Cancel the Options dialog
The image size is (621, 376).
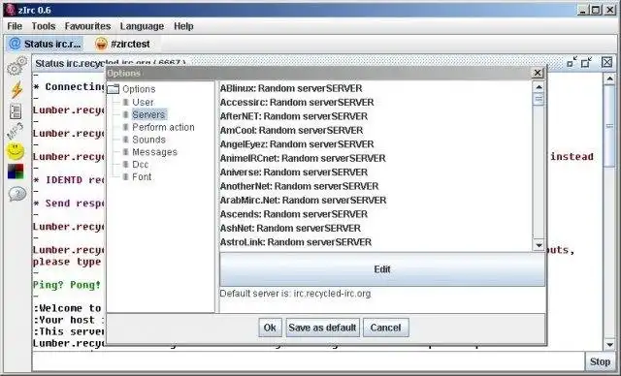coord(385,328)
